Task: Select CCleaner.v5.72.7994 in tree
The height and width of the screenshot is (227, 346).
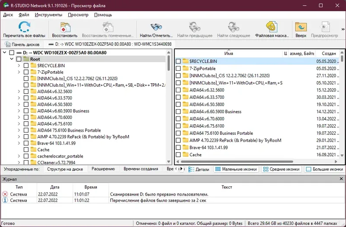Action: (56, 163)
